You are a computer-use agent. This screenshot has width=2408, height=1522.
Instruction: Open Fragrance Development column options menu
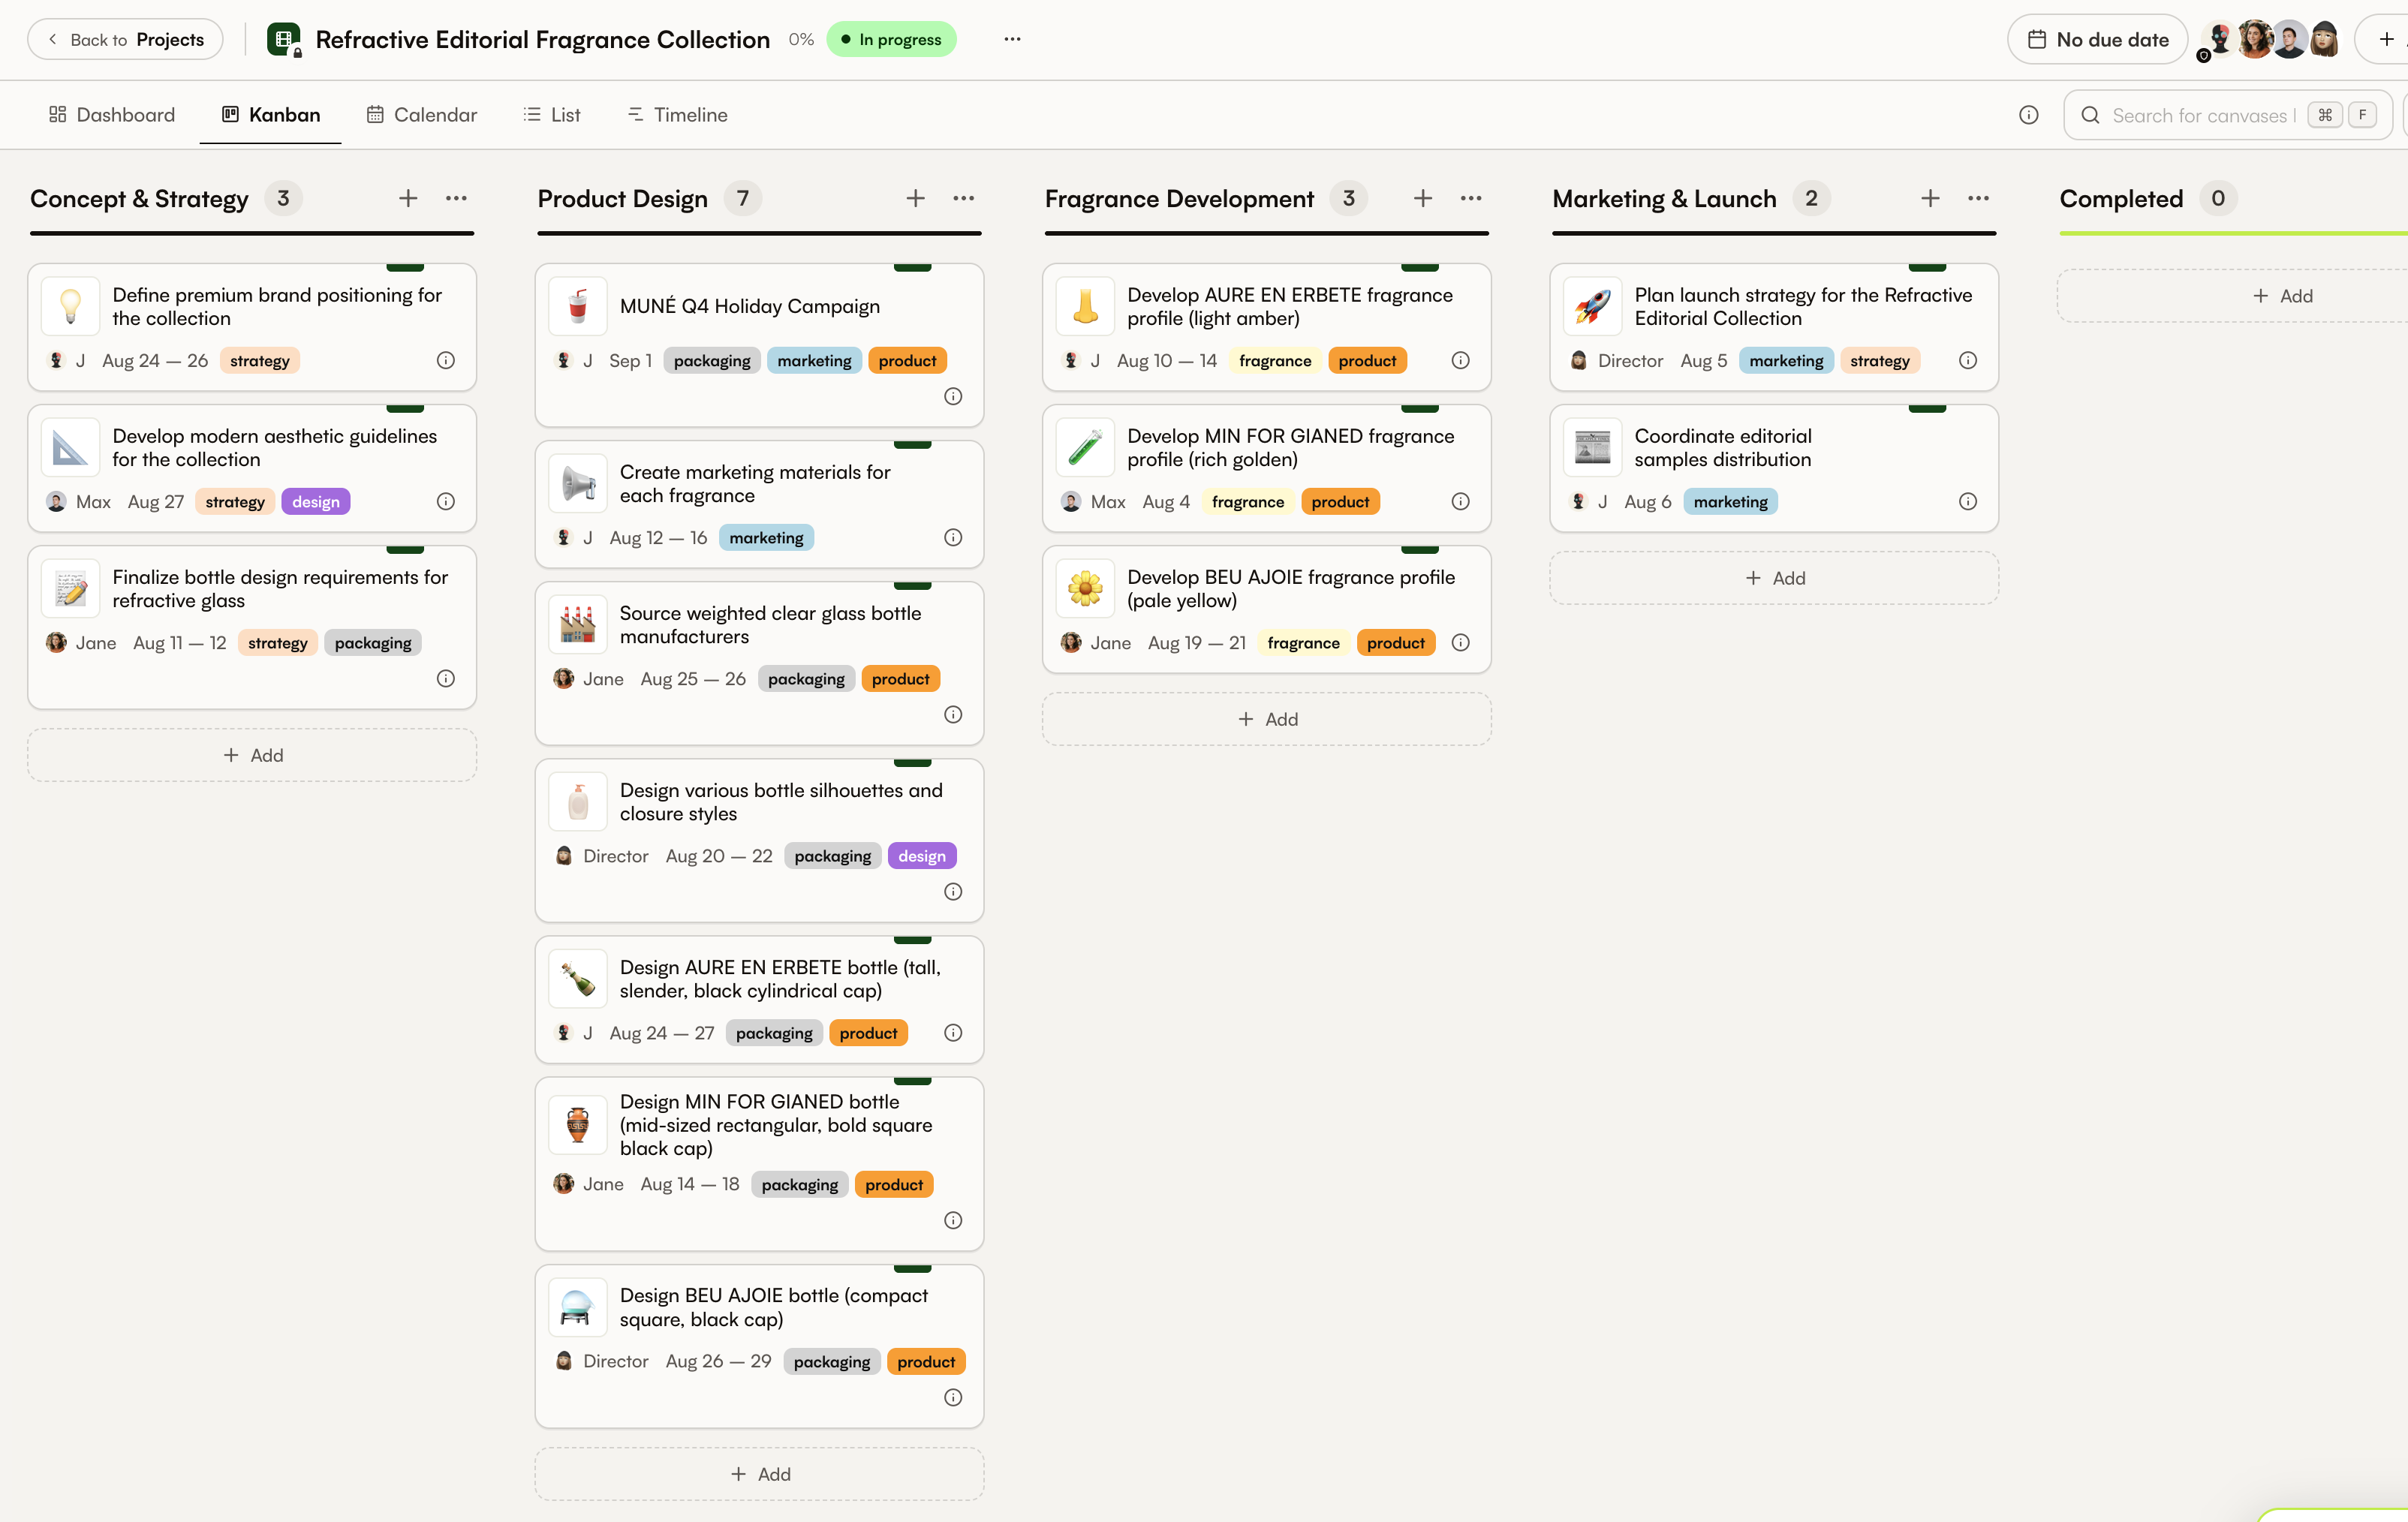[1470, 198]
